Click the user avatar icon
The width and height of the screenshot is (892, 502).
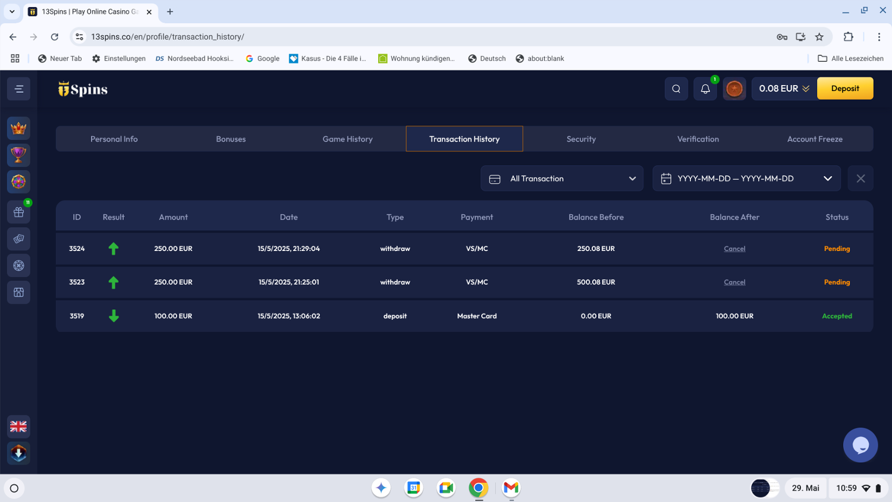coord(734,89)
